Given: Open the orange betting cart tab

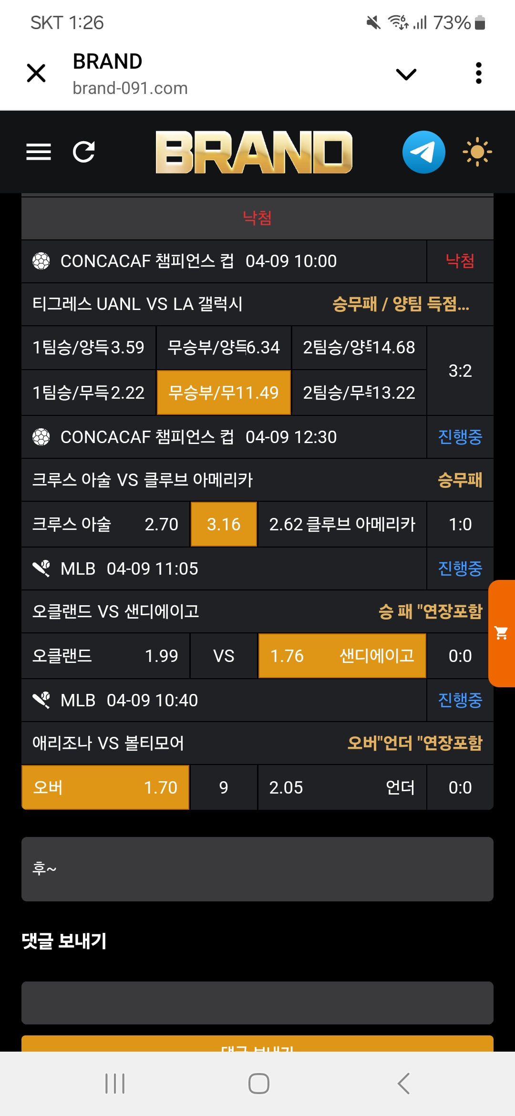Looking at the screenshot, I should (x=502, y=633).
